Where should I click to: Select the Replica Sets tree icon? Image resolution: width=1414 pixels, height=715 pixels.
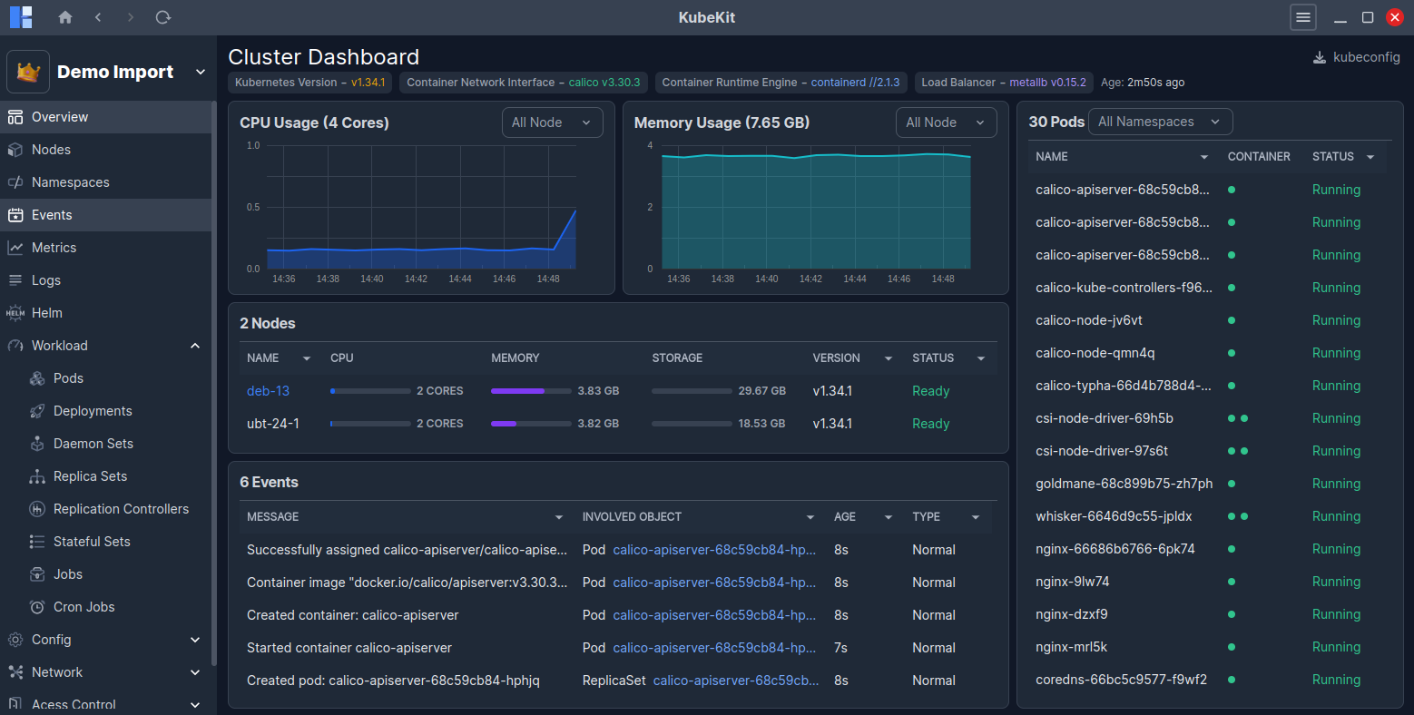coord(36,475)
